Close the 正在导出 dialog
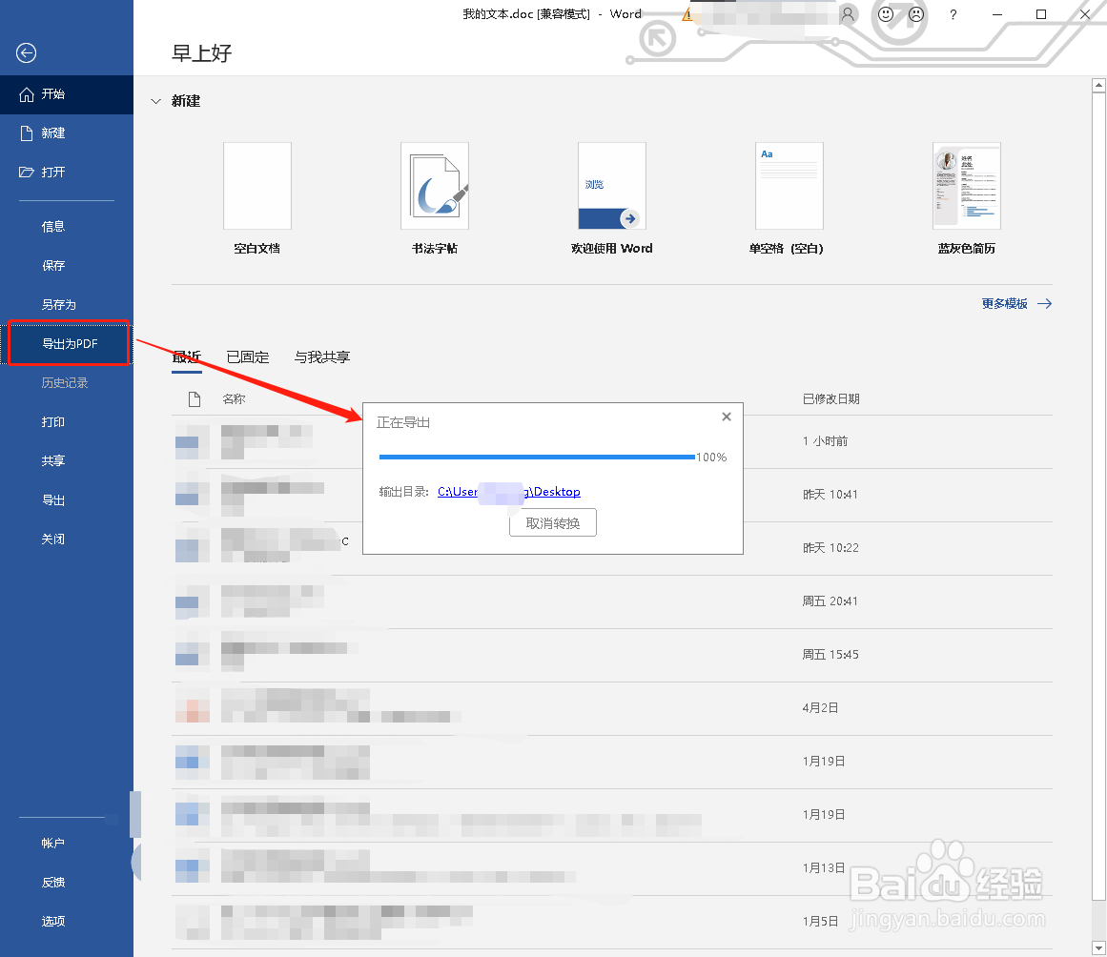The width and height of the screenshot is (1107, 957). pos(727,417)
